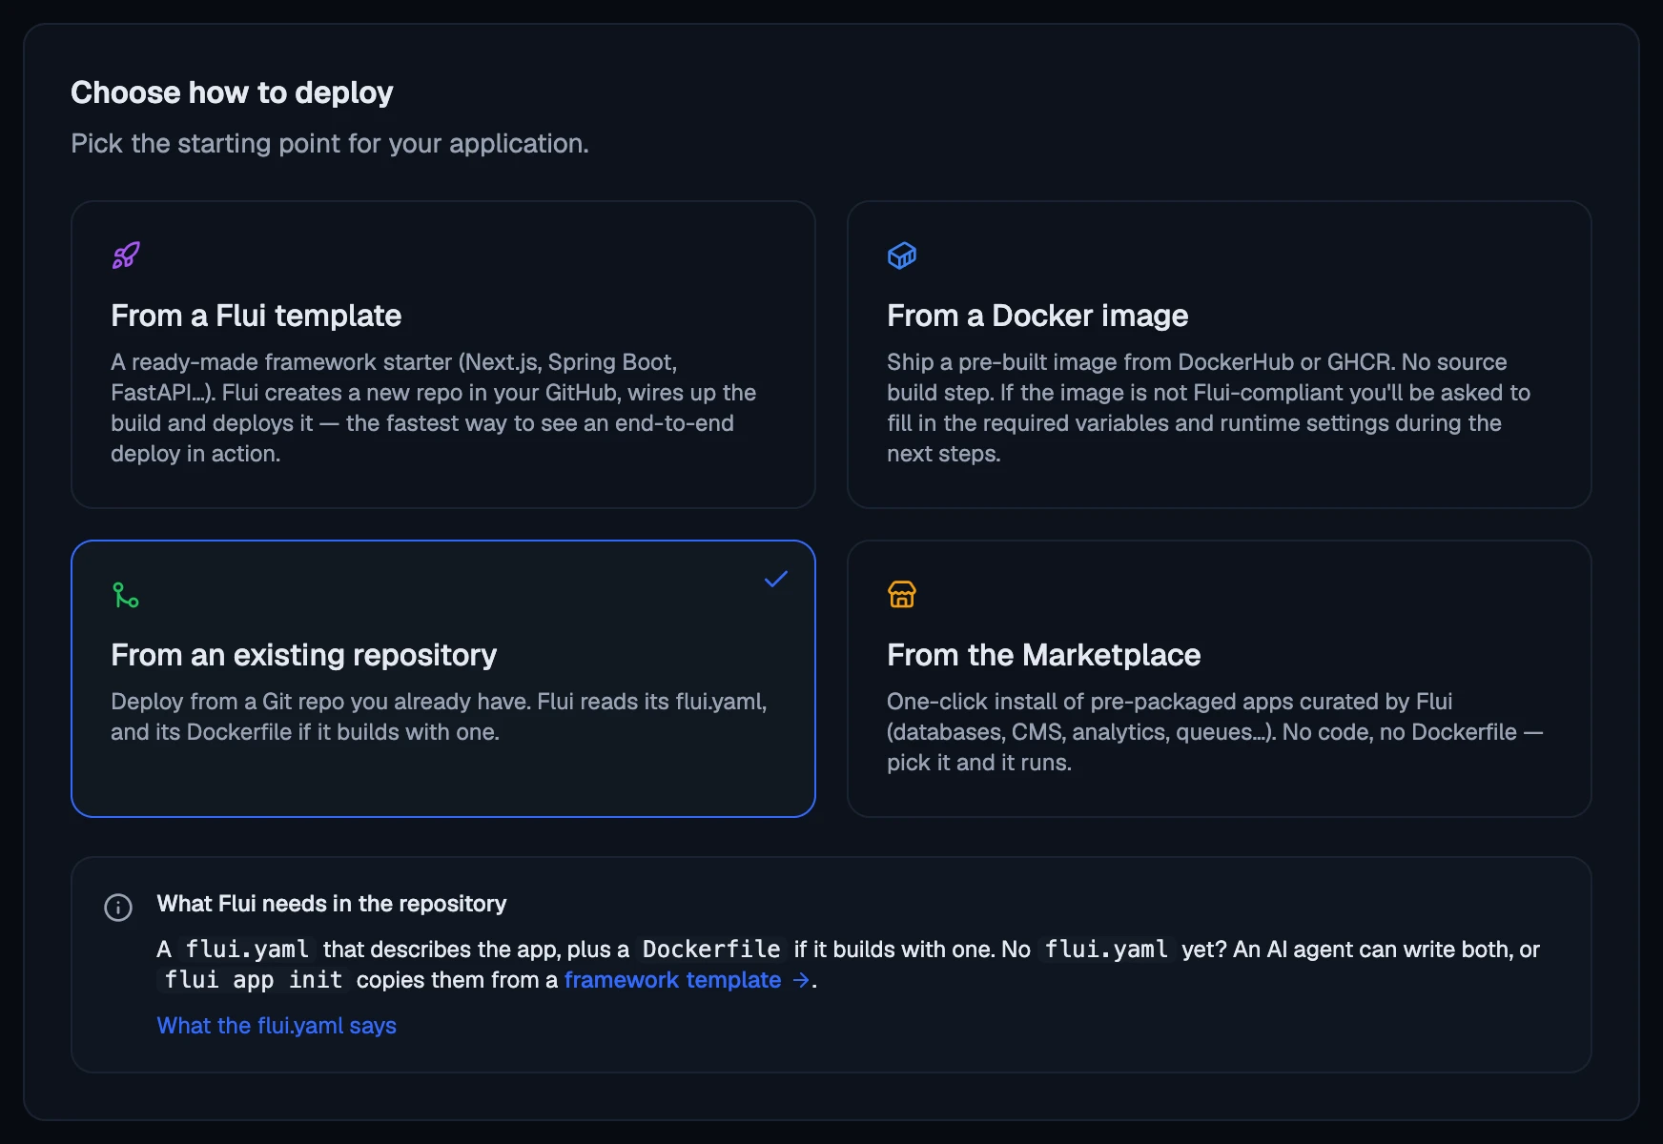Pick the From the Marketplace option
The width and height of the screenshot is (1663, 1144).
tap(1220, 679)
